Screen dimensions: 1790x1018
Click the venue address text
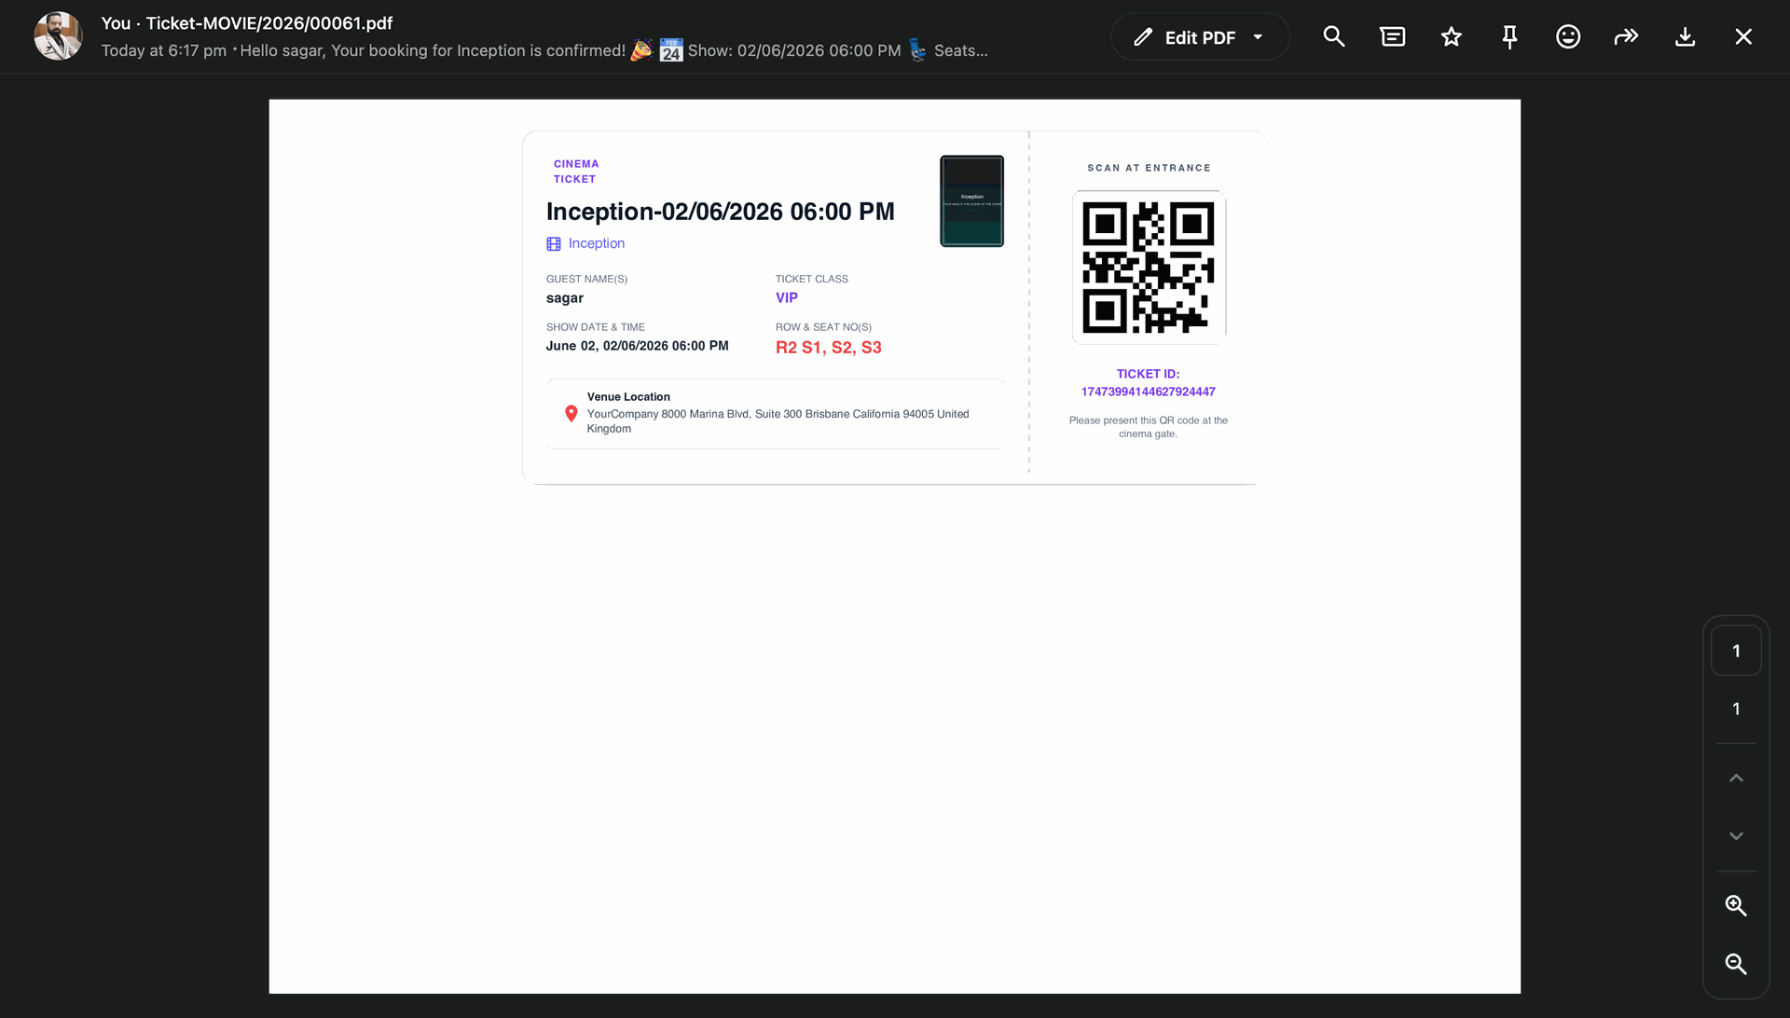click(778, 421)
